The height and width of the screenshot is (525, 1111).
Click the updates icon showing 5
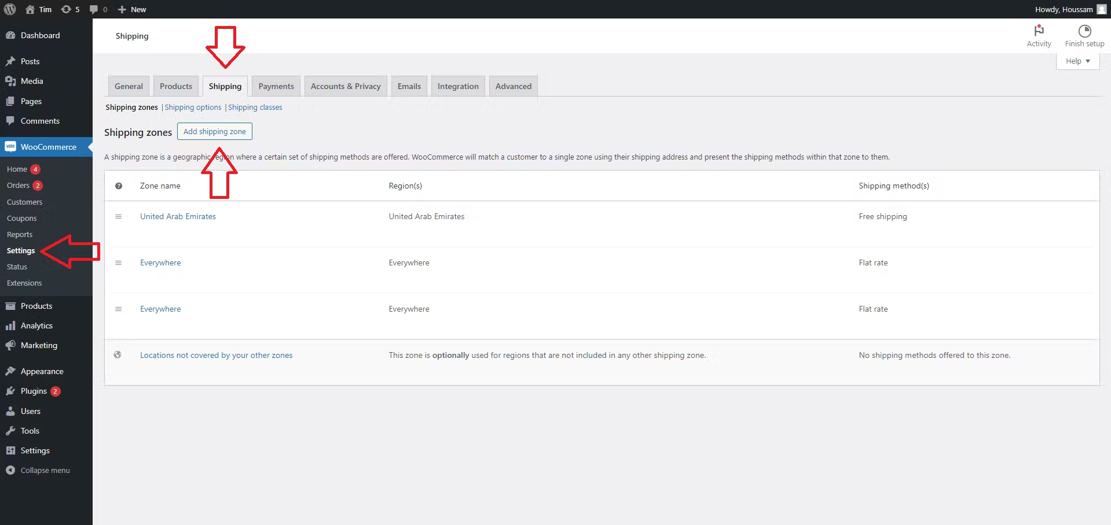tap(66, 9)
